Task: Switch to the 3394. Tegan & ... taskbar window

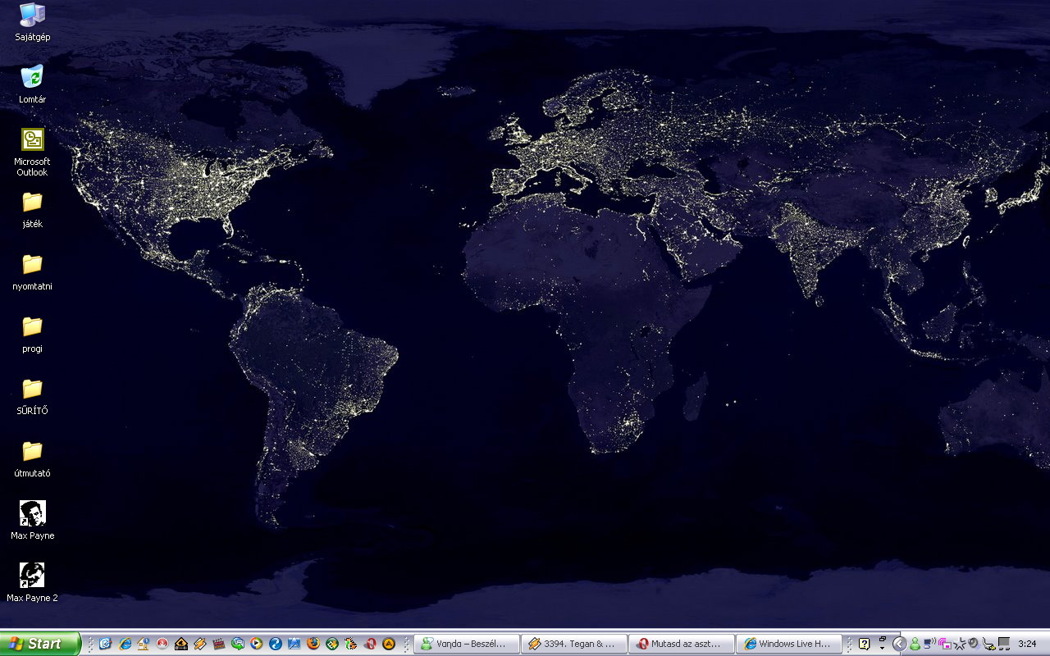Action: pyautogui.click(x=574, y=644)
